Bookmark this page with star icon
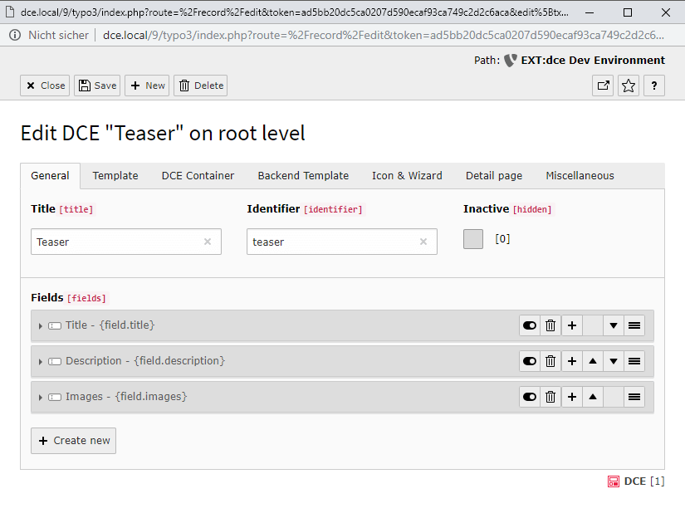The height and width of the screenshot is (518, 685). click(629, 86)
